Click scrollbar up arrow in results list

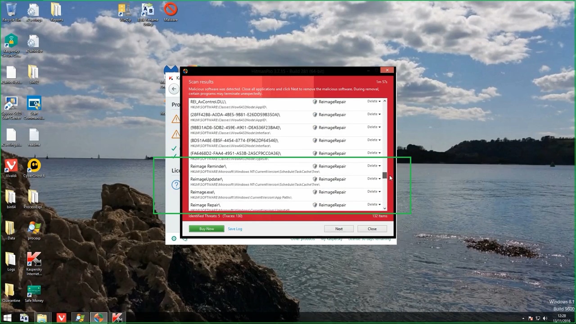pos(385,101)
